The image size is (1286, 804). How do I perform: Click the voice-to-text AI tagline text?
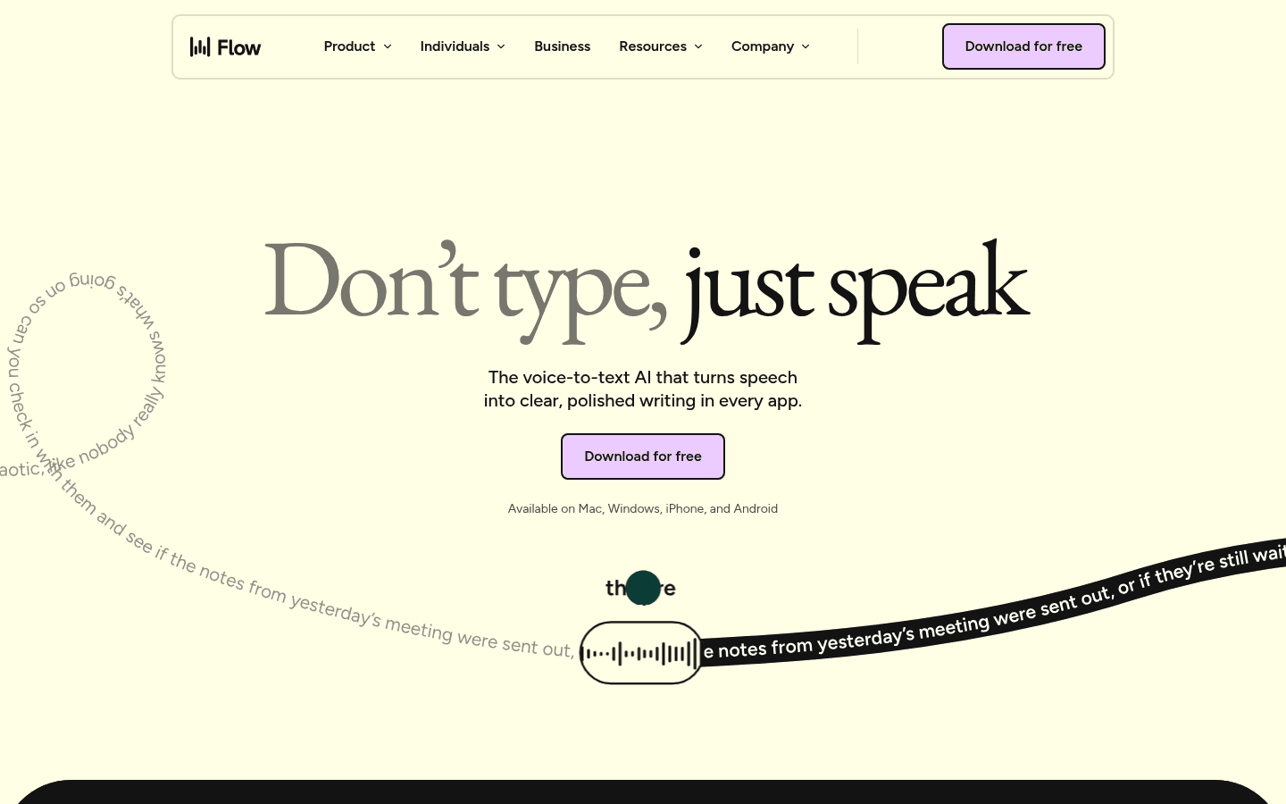pos(643,389)
